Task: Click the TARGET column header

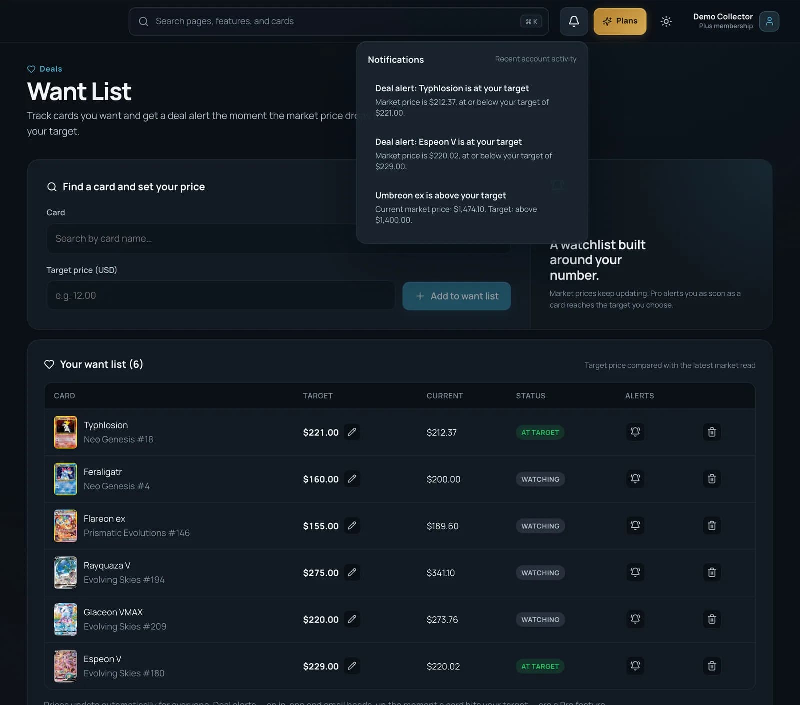Action: [x=318, y=396]
